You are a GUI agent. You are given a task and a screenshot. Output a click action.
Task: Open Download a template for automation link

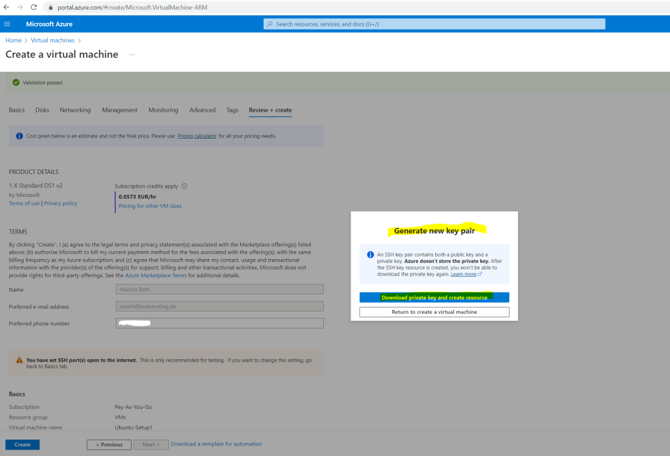tap(217, 444)
